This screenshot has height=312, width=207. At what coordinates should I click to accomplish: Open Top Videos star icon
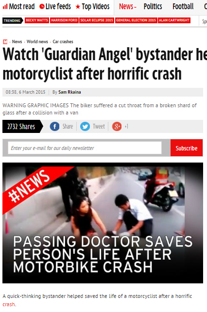[x=78, y=7]
